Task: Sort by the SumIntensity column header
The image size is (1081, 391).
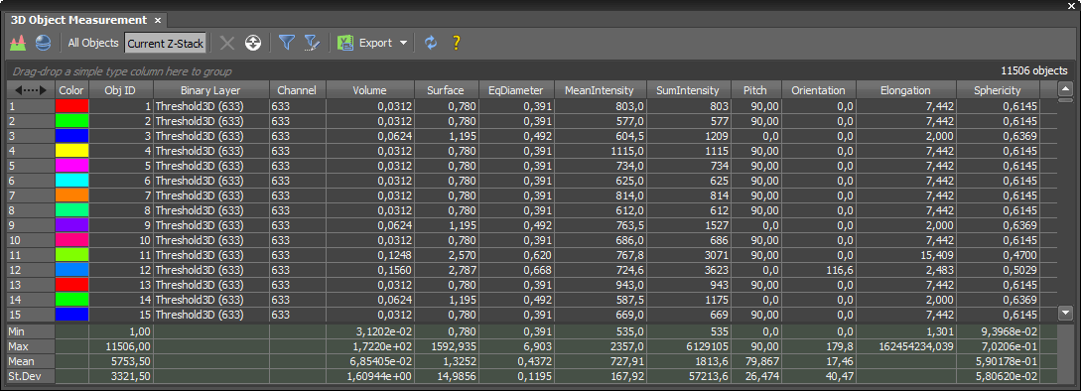Action: point(688,90)
